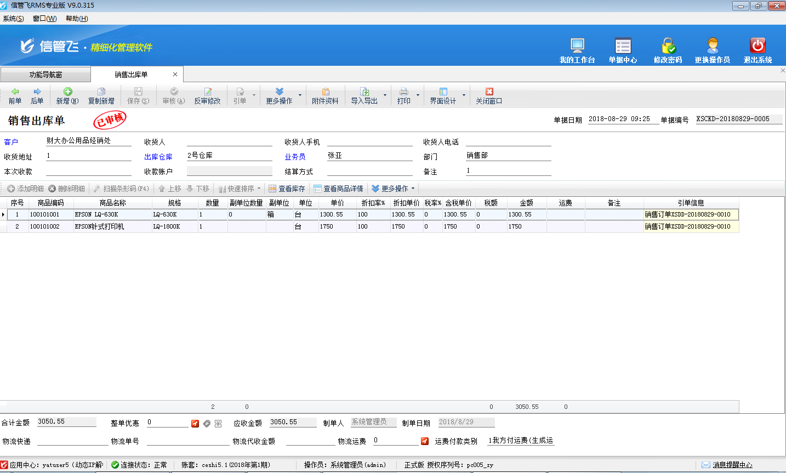Open 附件资料 attachments
This screenshot has height=473, width=786.
coord(325,96)
